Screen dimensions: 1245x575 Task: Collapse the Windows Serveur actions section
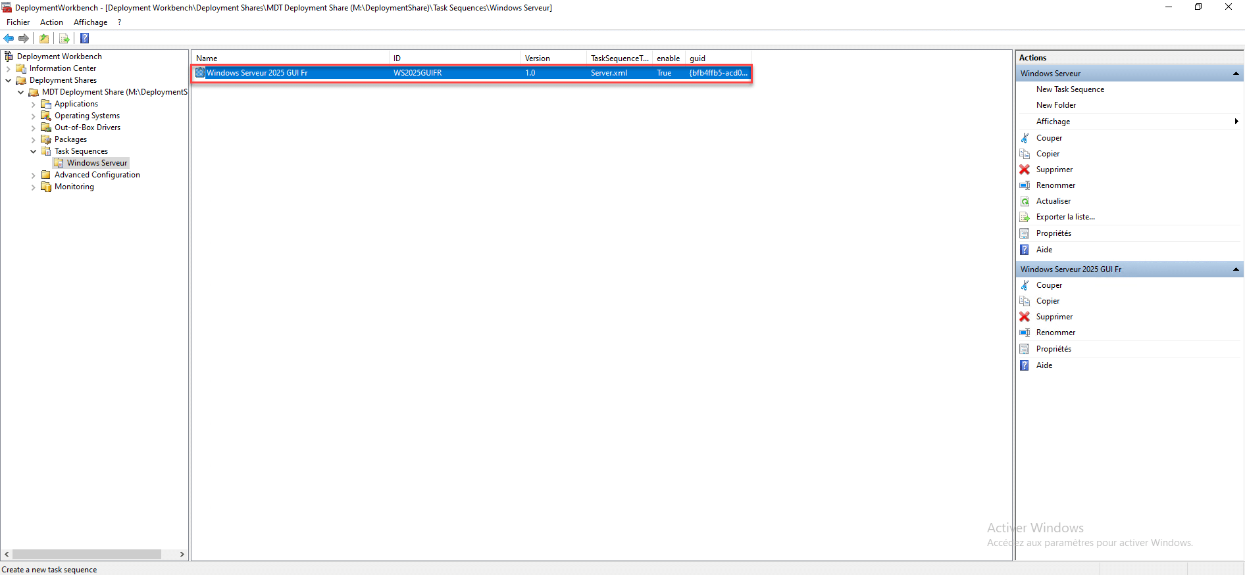click(x=1235, y=74)
